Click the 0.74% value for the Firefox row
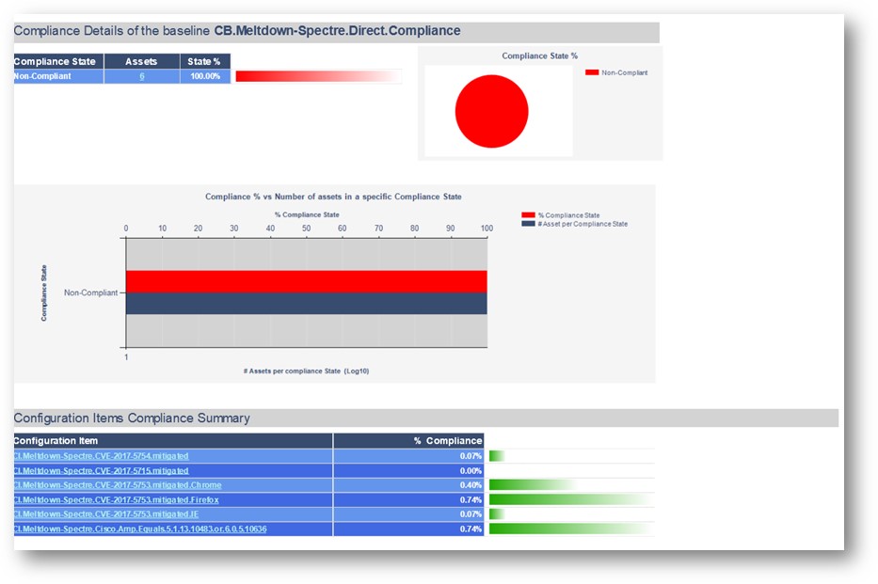The image size is (878, 584). click(471, 499)
